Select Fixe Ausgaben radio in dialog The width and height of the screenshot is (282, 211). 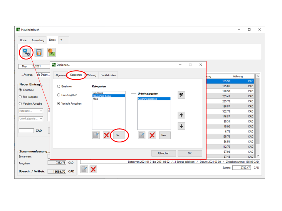59,95
